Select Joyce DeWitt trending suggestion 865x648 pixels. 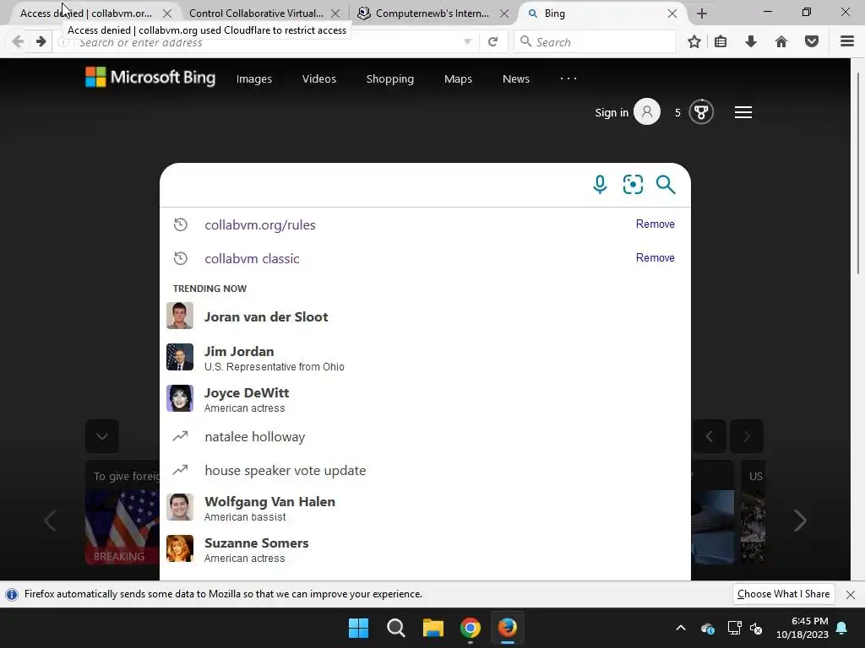click(x=425, y=399)
